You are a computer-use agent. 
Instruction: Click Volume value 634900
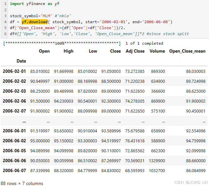pyautogui.click(x=158, y=81)
